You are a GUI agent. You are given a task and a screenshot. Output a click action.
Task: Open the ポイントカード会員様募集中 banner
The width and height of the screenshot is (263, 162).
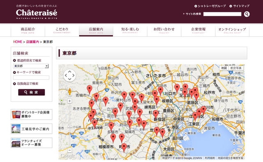pos(32,114)
